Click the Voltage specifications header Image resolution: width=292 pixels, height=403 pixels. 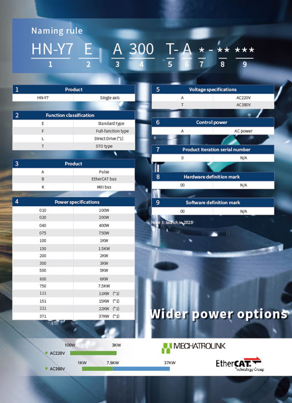(213, 89)
